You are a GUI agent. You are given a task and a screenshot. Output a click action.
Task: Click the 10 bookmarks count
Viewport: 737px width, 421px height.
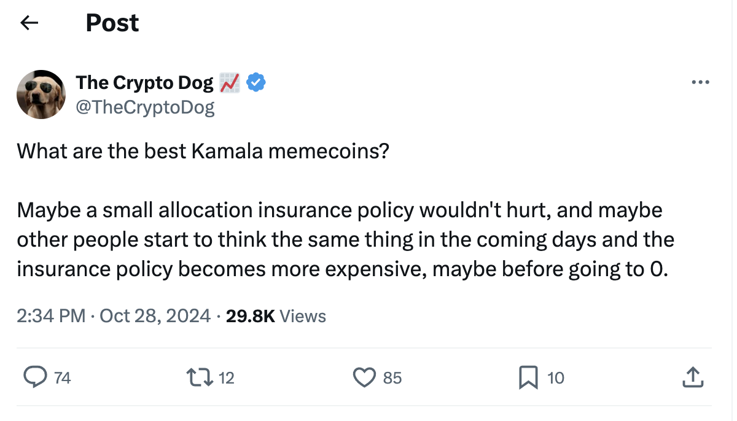(x=555, y=378)
